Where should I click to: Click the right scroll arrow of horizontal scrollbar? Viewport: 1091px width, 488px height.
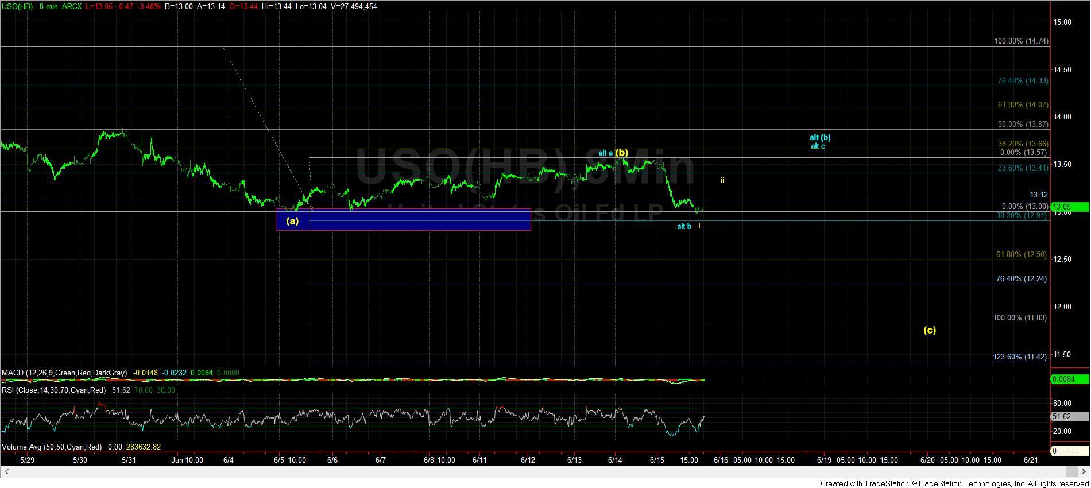pos(1085,472)
